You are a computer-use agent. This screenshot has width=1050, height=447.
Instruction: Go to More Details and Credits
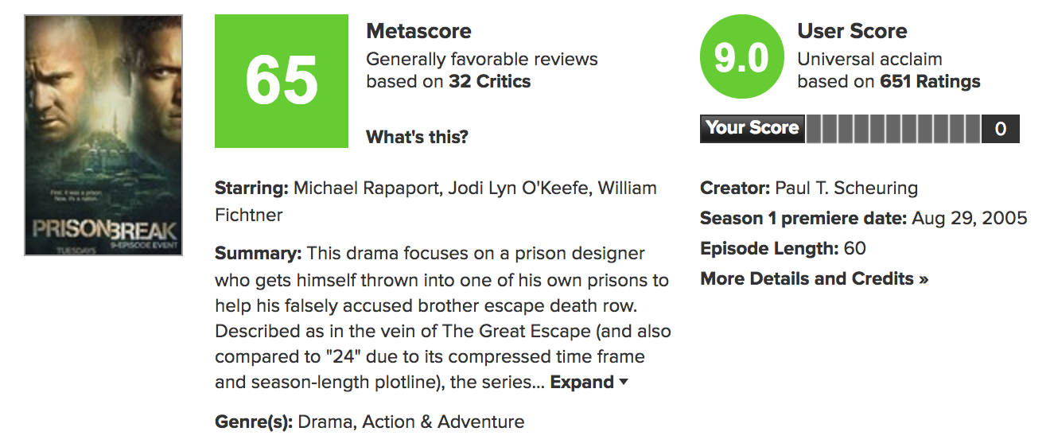click(x=814, y=278)
